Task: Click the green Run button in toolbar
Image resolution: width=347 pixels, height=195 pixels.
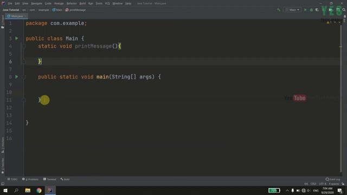Action: tap(305, 10)
